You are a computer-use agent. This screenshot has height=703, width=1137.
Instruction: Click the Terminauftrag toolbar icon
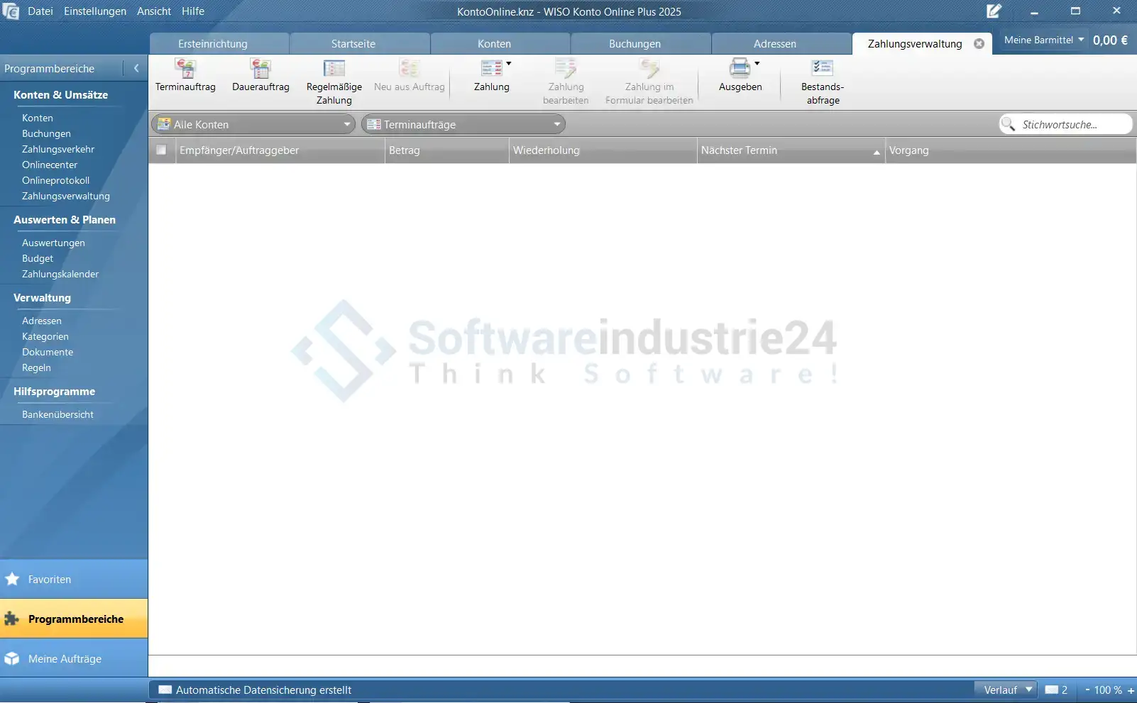[185, 69]
